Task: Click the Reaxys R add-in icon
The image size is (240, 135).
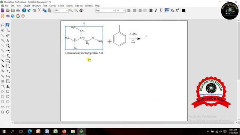Action: tap(3, 16)
